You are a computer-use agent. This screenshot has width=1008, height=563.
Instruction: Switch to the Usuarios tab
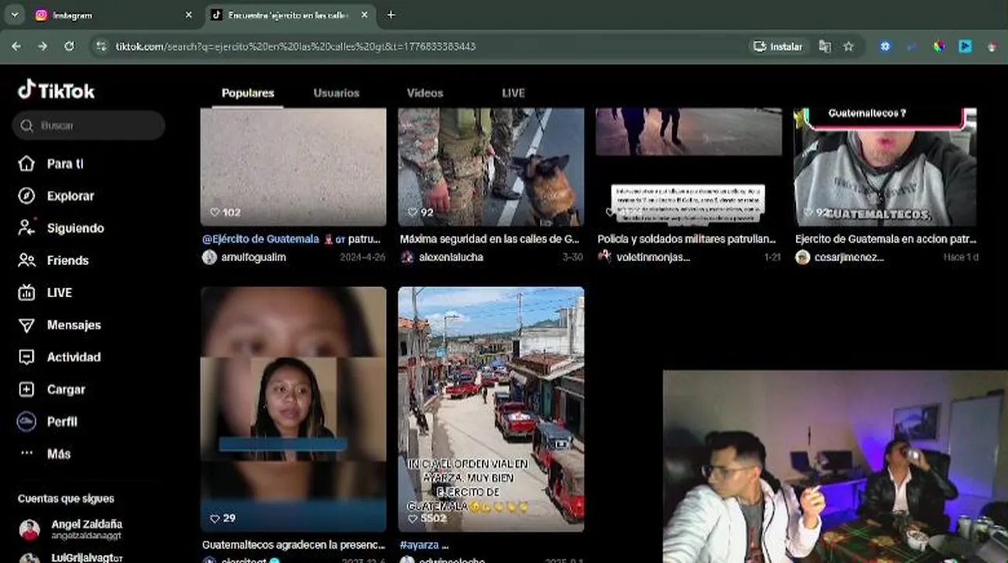point(337,93)
